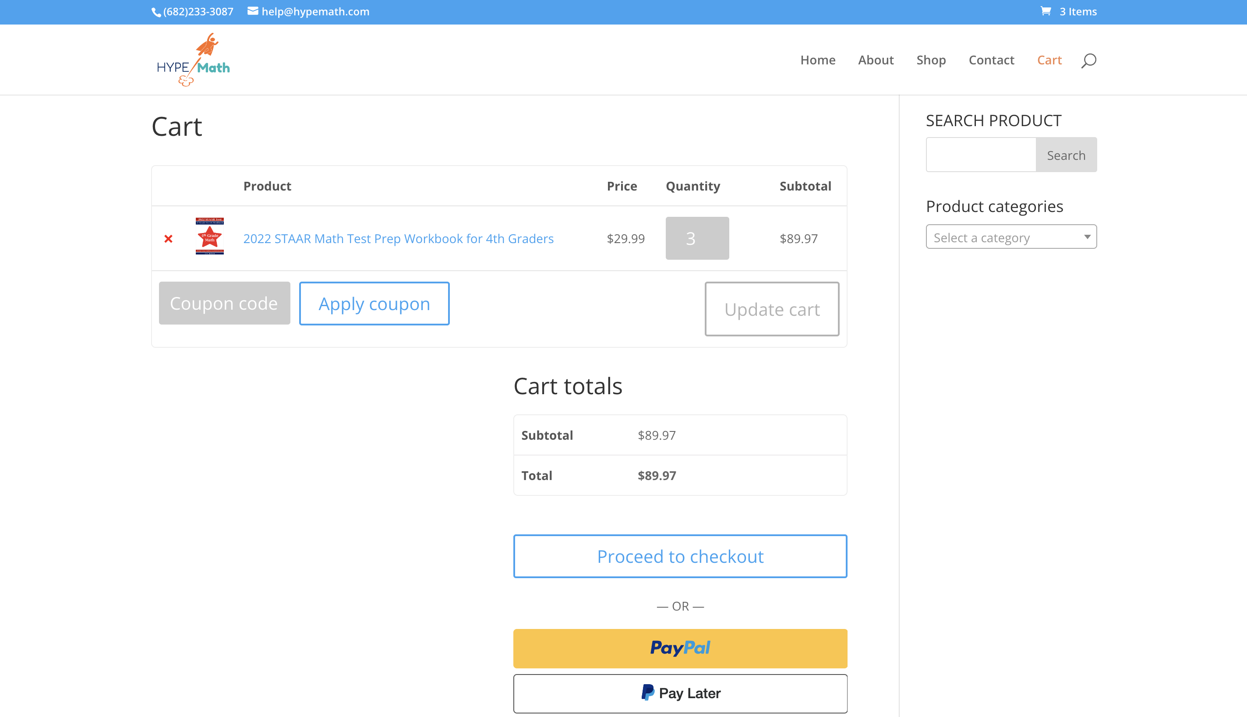Click the red X remove item icon

click(x=168, y=239)
